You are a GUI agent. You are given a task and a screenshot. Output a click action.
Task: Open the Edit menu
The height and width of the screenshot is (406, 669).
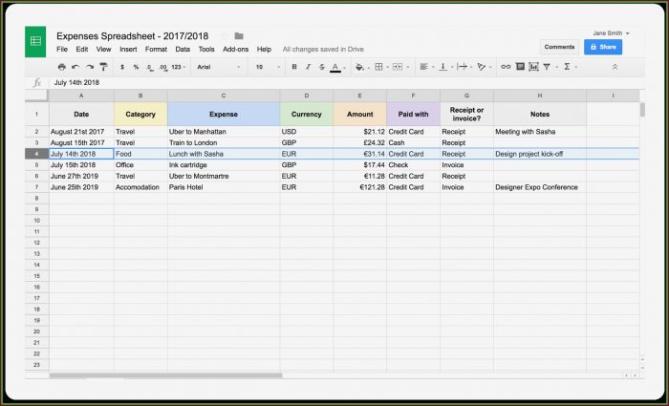pos(82,50)
